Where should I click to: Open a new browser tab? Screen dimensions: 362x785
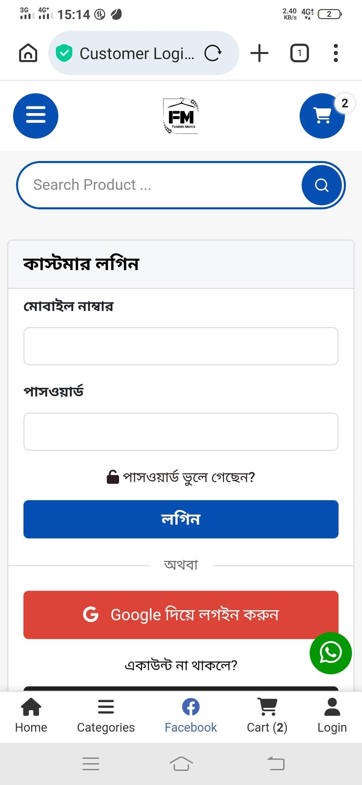[x=259, y=53]
